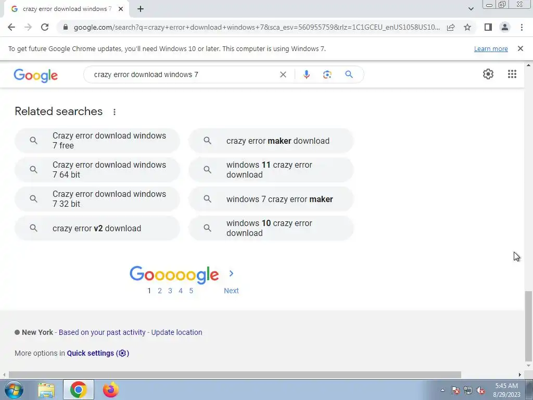Click the Show desktop strip
Image resolution: width=533 pixels, height=400 pixels.
pyautogui.click(x=529, y=390)
